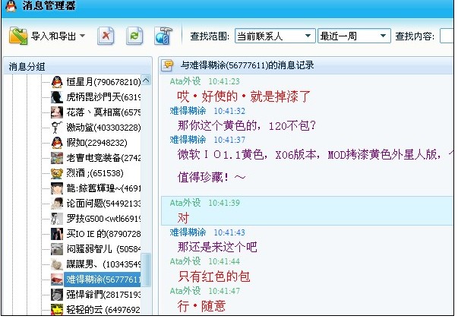The image size is (458, 319).
Task: Click the green refresh icon in toolbar
Action: [x=134, y=36]
